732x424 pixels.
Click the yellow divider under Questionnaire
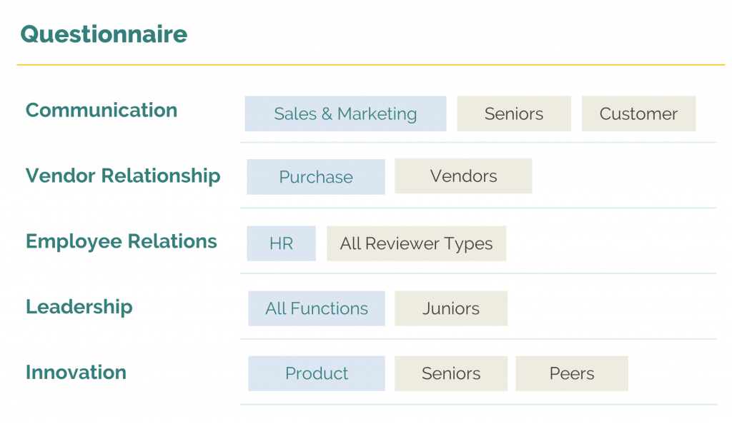coord(371,65)
